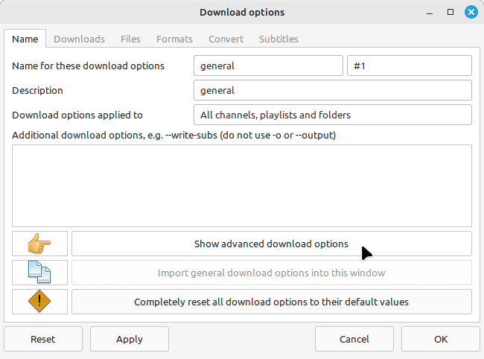The width and height of the screenshot is (484, 359).
Task: Open the Convert tab
Action: (x=226, y=39)
